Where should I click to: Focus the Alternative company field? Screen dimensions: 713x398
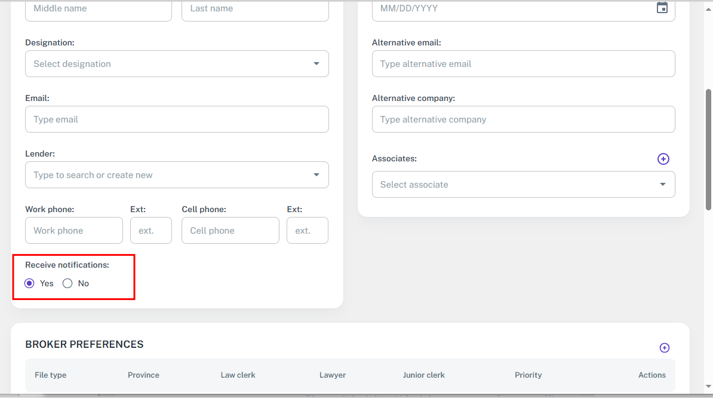pyautogui.click(x=523, y=120)
